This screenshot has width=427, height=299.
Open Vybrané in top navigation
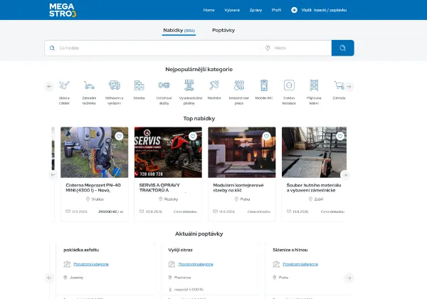point(232,10)
